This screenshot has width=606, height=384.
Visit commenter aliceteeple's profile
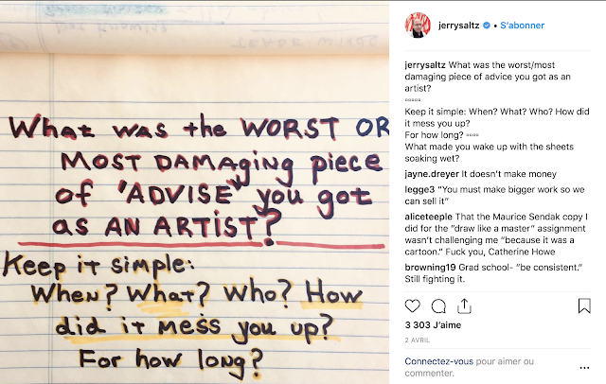[428, 217]
